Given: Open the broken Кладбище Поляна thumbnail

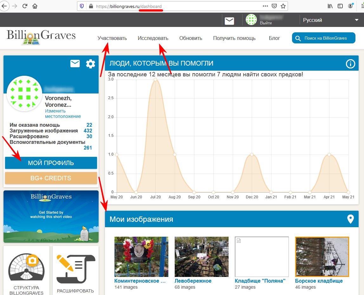Looking at the screenshot, I should pyautogui.click(x=262, y=257).
